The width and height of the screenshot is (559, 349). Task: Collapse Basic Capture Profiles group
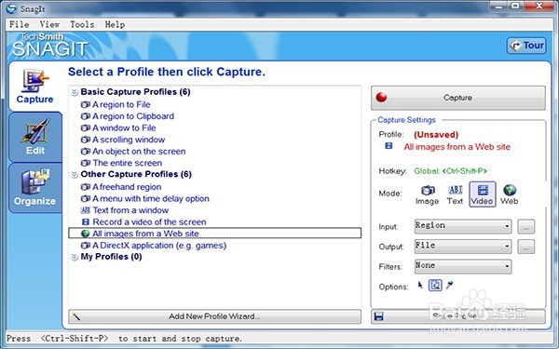[75, 92]
